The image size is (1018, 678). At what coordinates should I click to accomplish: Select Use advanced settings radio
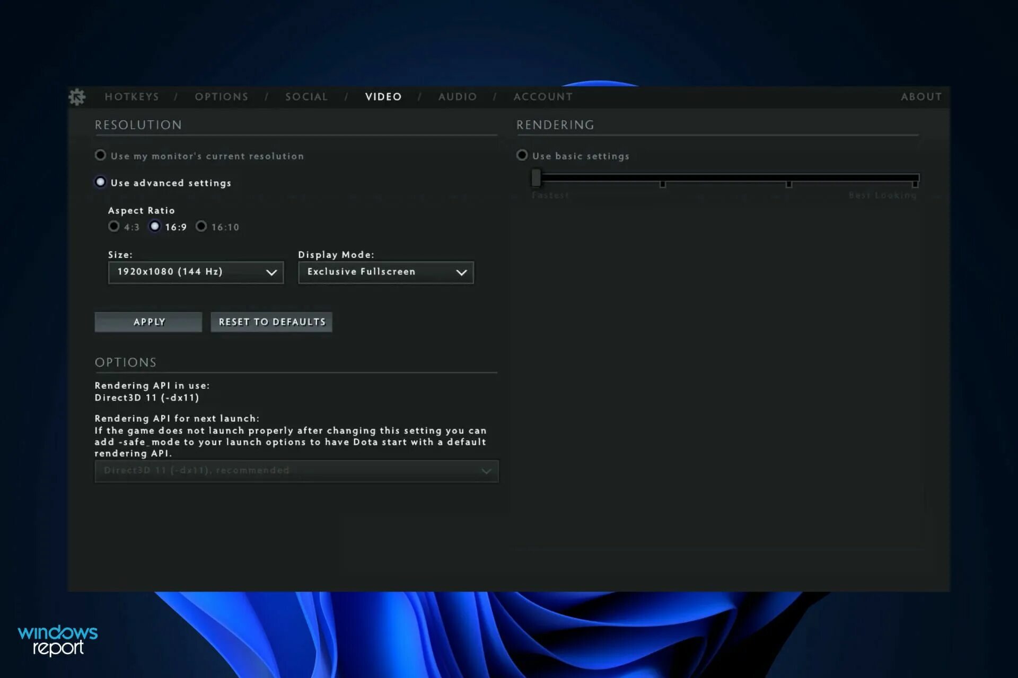pyautogui.click(x=100, y=182)
